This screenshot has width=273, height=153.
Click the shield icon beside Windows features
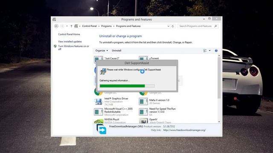55,46
